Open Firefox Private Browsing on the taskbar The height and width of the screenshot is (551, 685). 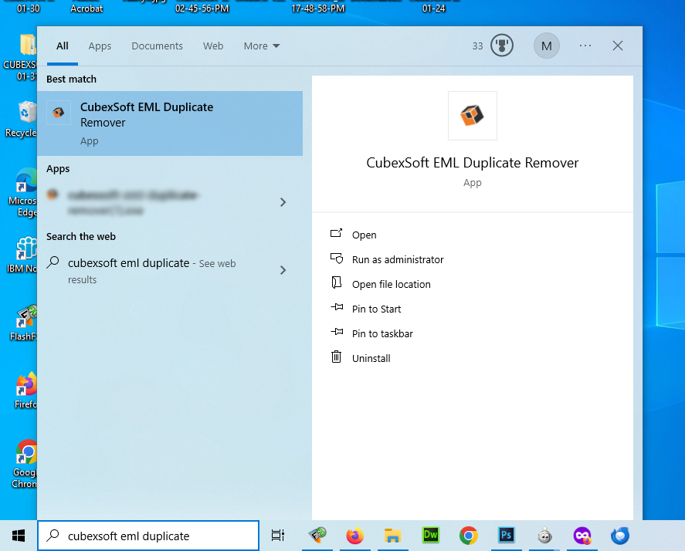point(582,536)
